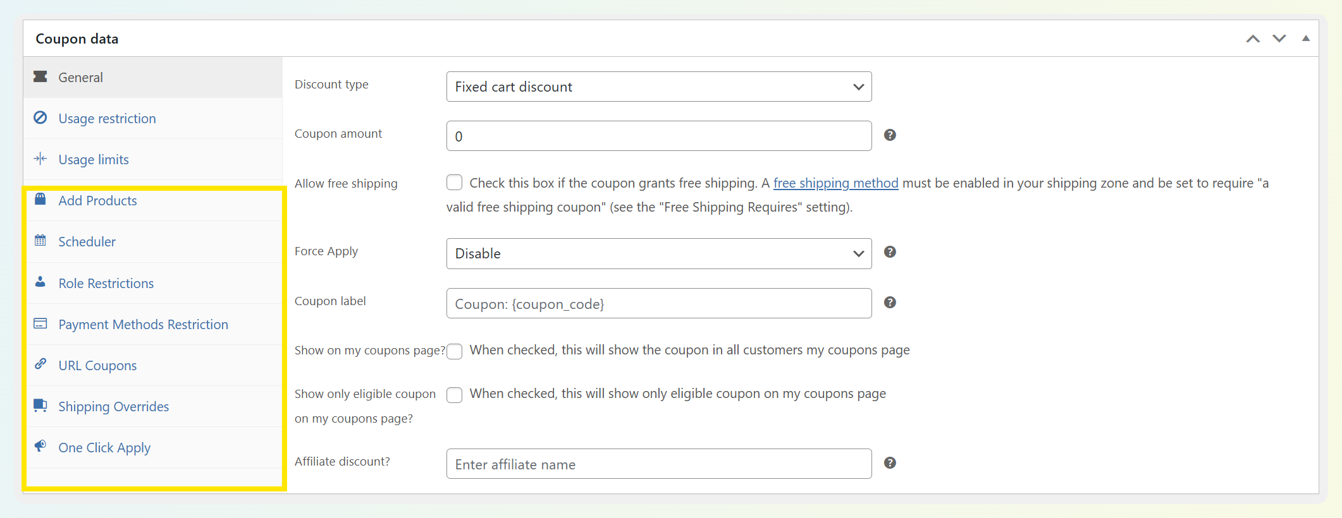Click the help icon beside Coupon amount
1342x518 pixels.
tap(889, 135)
